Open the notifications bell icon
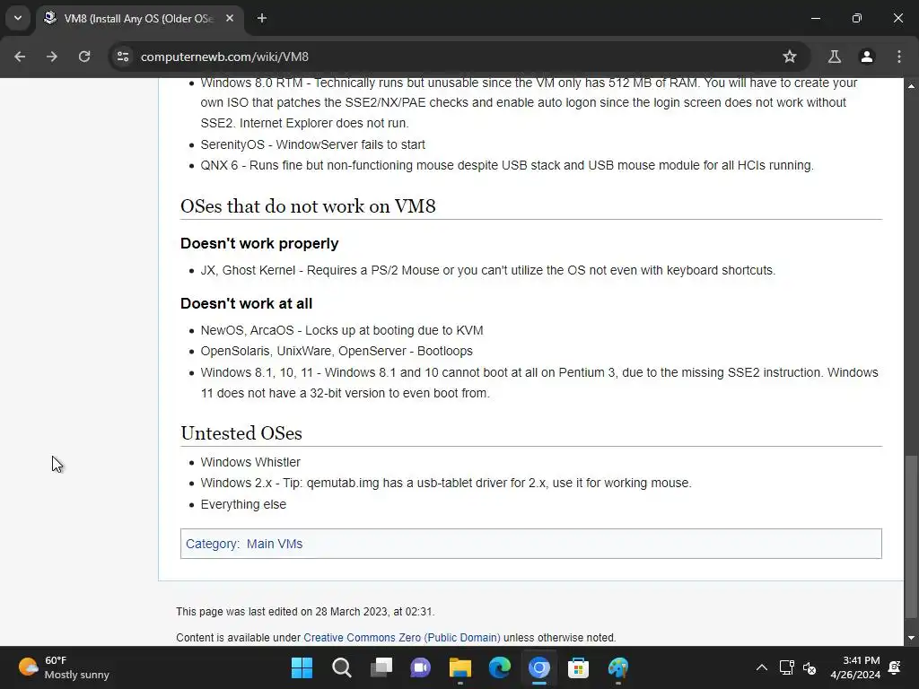 click(895, 667)
